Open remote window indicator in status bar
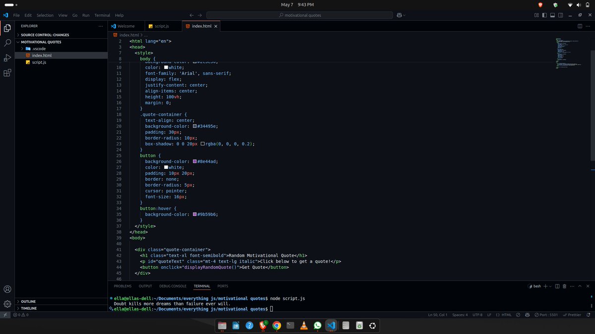 [x=5, y=315]
